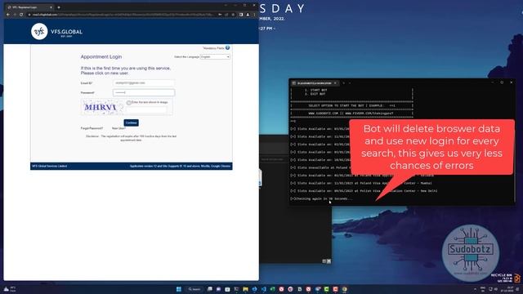Open the New User link
The width and height of the screenshot is (523, 294).
tap(118, 128)
